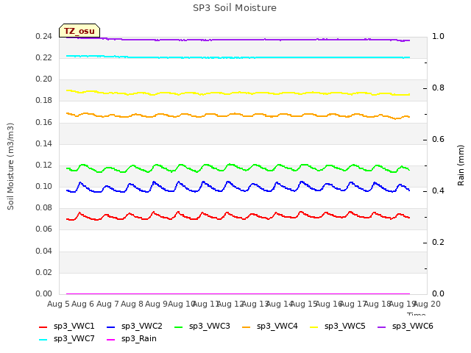Toggle sp3_VWC3 series in legend
Screen dimensions: 471x353
202,327
